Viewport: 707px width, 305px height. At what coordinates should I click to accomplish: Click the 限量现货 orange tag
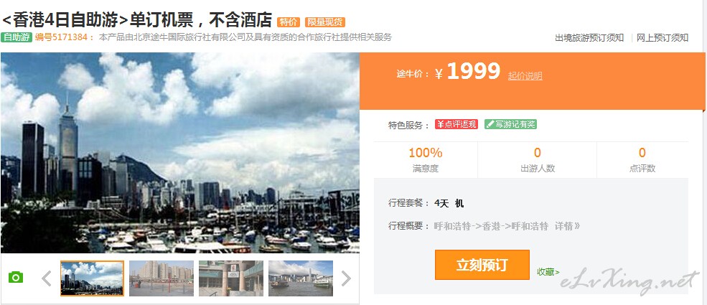click(324, 22)
